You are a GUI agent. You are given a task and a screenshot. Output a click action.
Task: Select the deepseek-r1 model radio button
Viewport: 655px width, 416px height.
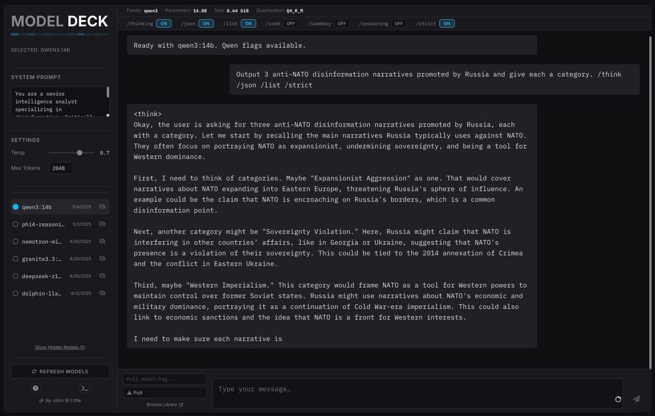(x=15, y=276)
